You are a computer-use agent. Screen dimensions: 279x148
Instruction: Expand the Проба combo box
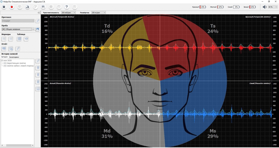[x=33, y=29]
